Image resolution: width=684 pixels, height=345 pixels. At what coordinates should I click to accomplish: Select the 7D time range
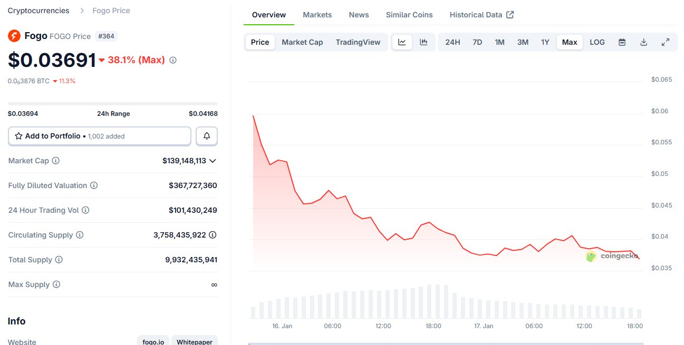[477, 42]
